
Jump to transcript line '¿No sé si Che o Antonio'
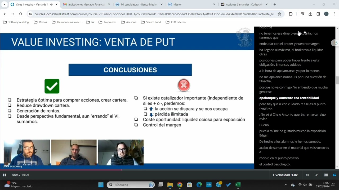pyautogui.click(x=292, y=117)
